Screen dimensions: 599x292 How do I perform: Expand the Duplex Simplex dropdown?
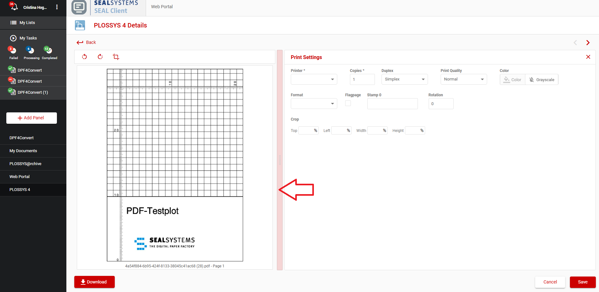click(x=404, y=79)
